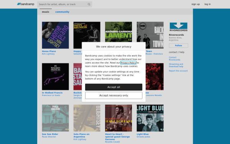
Task: Click the Rivorecords name heading
Action: (176, 35)
